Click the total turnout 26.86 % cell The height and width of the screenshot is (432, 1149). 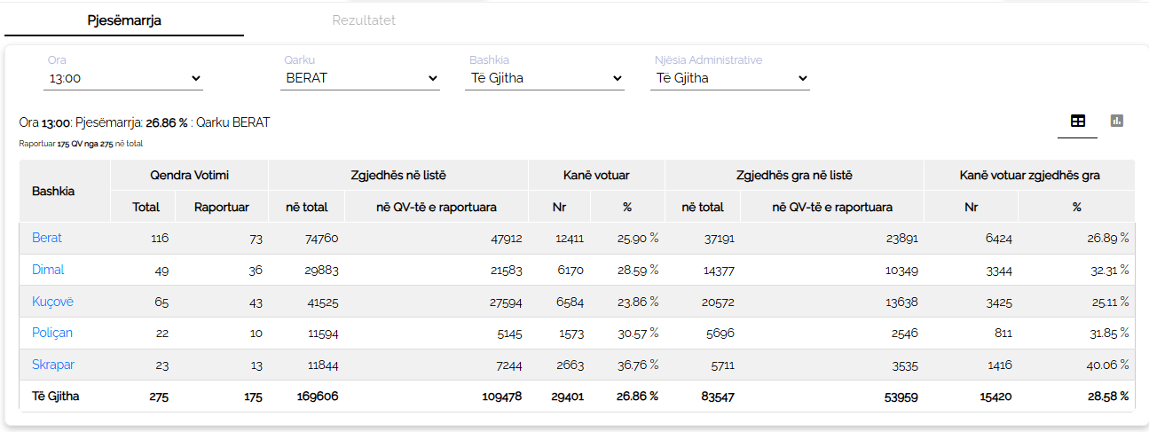click(x=637, y=397)
